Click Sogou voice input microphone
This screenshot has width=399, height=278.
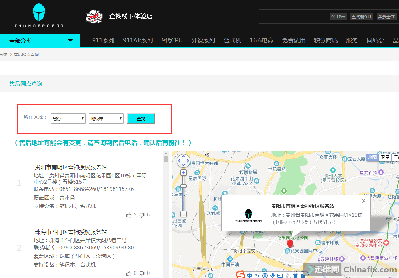click(273, 276)
